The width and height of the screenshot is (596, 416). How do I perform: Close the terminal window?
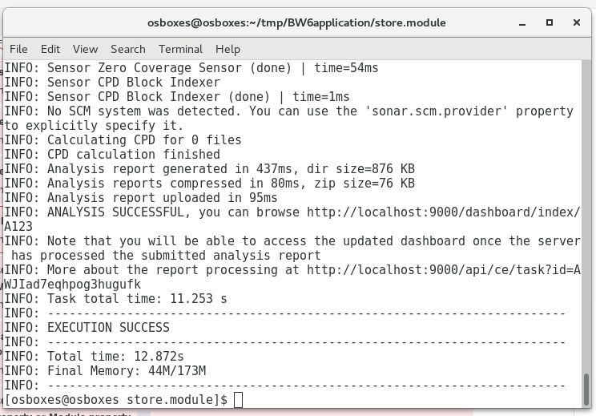577,22
